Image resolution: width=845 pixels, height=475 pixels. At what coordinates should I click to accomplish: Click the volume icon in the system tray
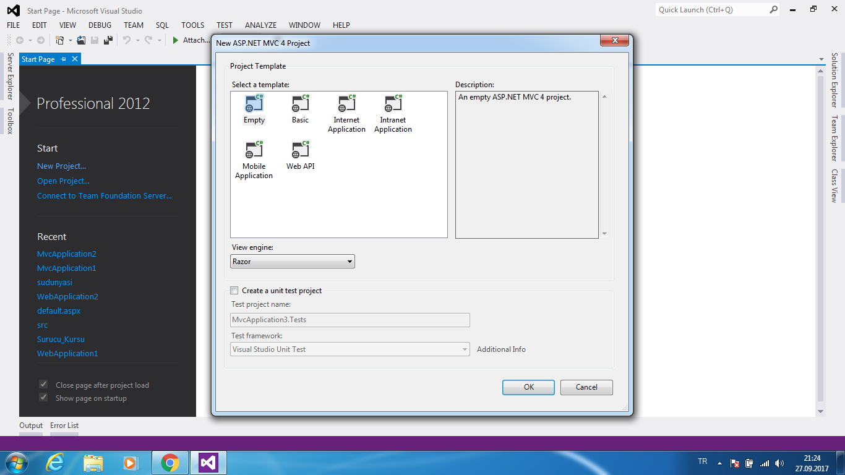[779, 463]
